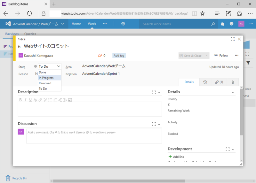Insert image in Description toolbar
The image size is (256, 183).
tap(70, 100)
